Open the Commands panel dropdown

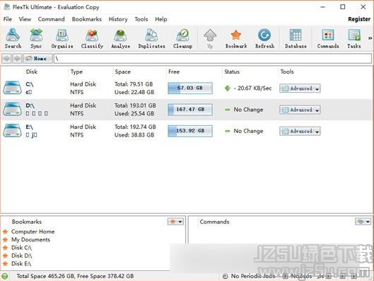pos(363,222)
